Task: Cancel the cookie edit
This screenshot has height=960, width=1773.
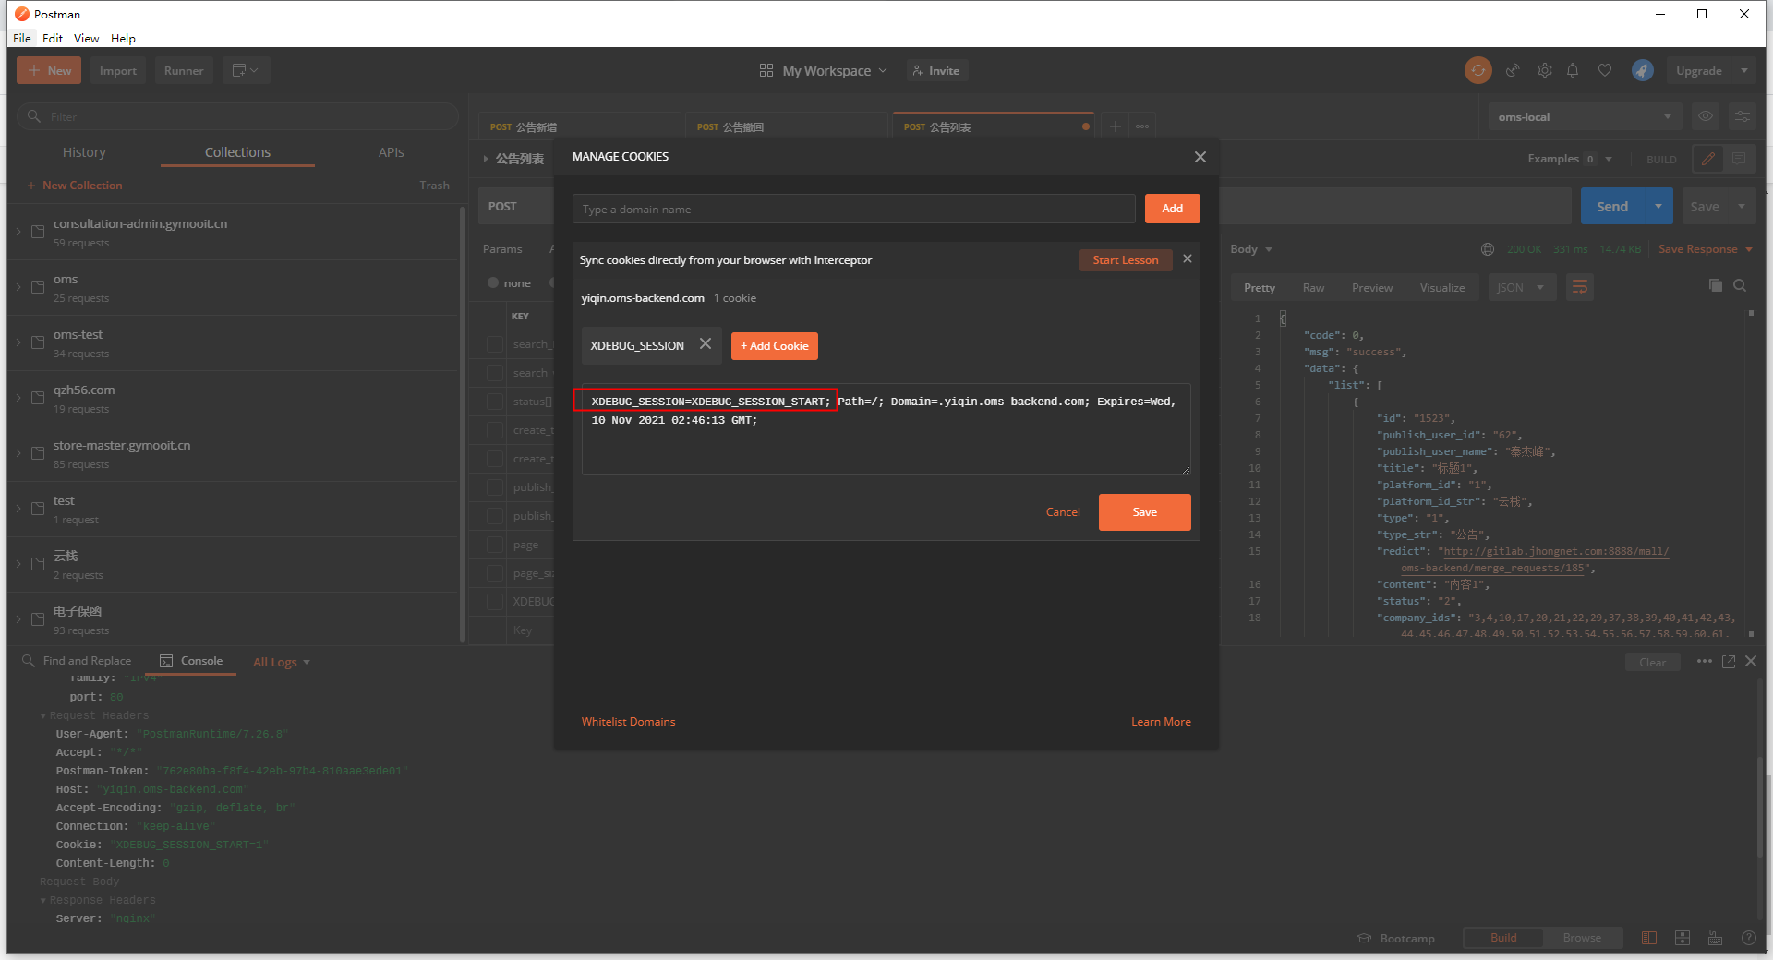Action: [x=1063, y=512]
